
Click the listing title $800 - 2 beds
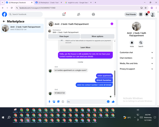click(66, 32)
